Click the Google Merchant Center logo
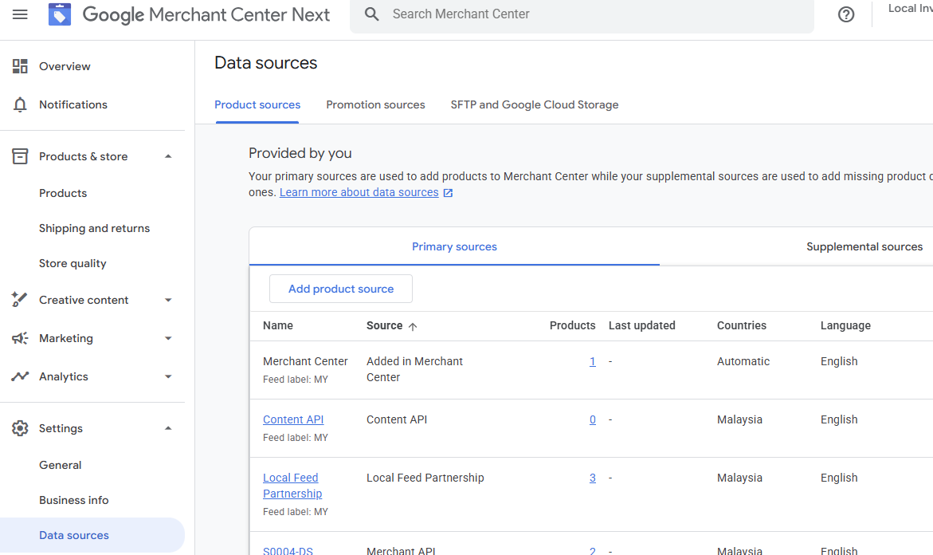 point(60,14)
